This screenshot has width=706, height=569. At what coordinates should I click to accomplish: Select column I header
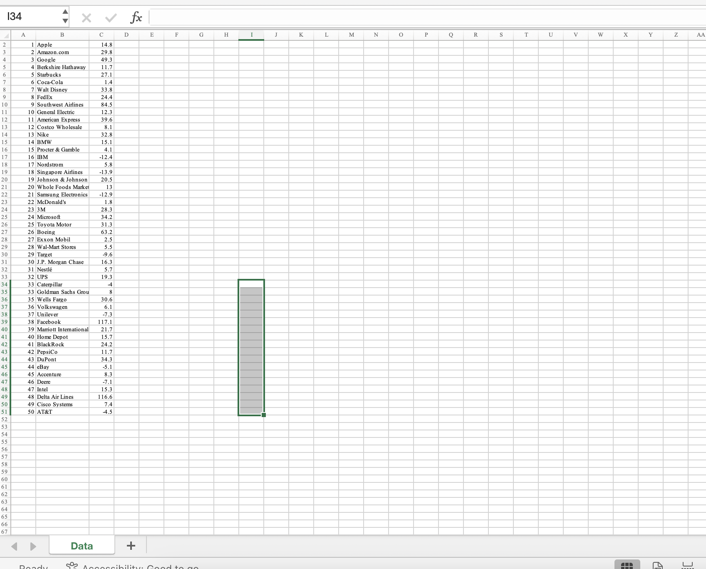251,35
